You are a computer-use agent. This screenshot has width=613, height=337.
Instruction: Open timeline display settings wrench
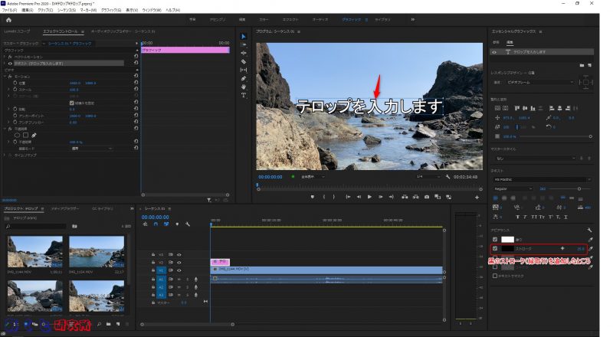188,224
